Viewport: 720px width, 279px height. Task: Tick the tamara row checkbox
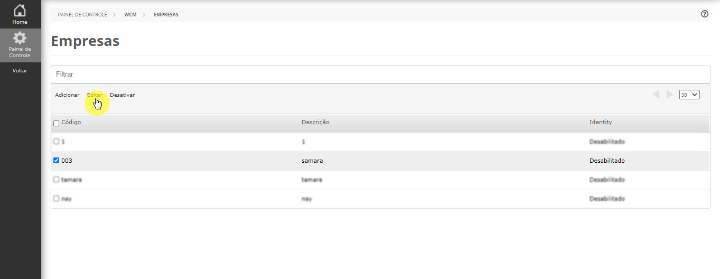(x=57, y=180)
